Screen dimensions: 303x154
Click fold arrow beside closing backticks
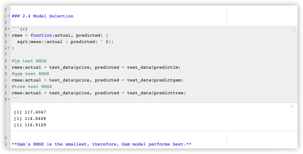(x=9, y=99)
